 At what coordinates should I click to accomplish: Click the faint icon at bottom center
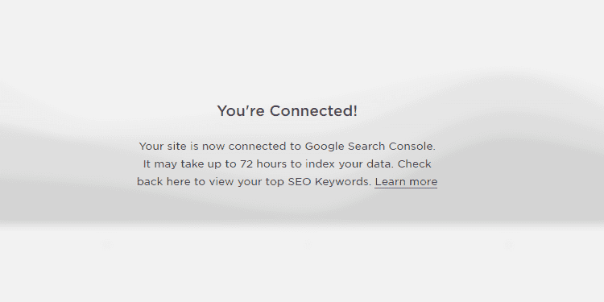click(307, 245)
